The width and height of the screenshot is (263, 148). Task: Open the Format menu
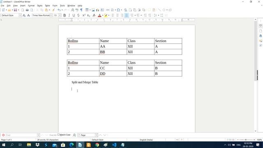[31, 5]
